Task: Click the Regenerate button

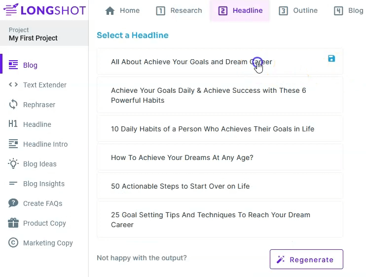Action: coord(306,259)
